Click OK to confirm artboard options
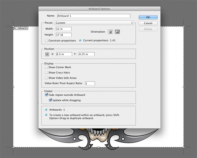197x158 pixels. click(x=148, y=17)
